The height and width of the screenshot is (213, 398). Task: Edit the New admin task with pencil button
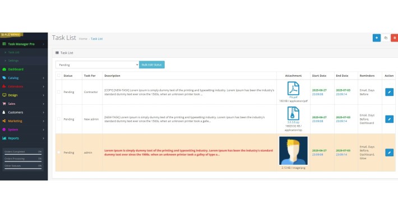[389, 119]
